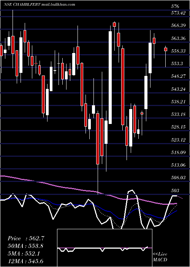This screenshot has width=190, height=267.
Task: Click the <<Live MACD label
Action: (160, 257)
